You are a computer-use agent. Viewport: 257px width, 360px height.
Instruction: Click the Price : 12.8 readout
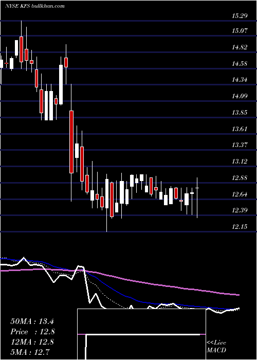pyautogui.click(x=32, y=332)
